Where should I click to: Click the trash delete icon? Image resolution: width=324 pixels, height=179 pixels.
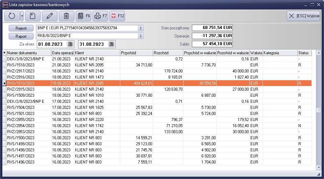(x=67, y=16)
